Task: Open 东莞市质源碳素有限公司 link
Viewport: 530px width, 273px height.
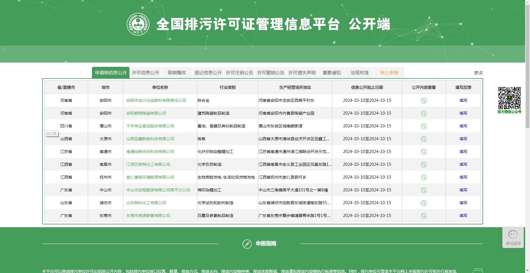Action: [148, 216]
